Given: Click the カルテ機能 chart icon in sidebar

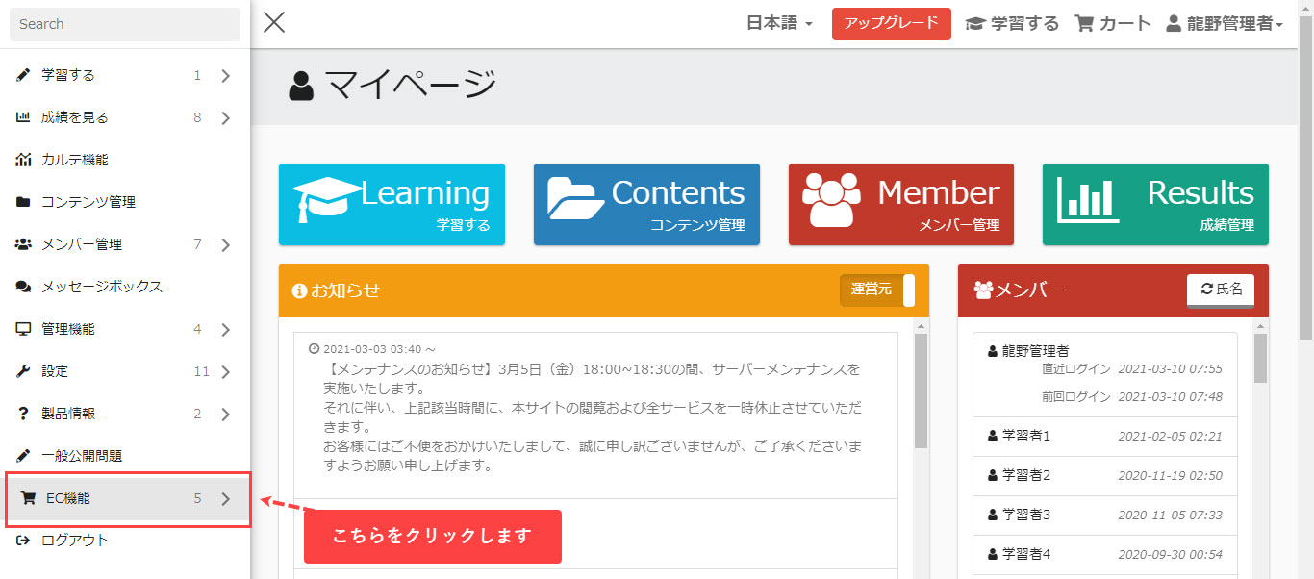Looking at the screenshot, I should (23, 160).
